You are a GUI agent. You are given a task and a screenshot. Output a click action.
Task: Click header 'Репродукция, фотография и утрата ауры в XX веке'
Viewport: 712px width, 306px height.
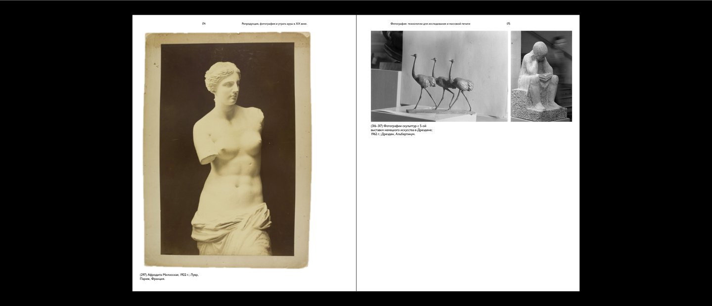pyautogui.click(x=274, y=24)
